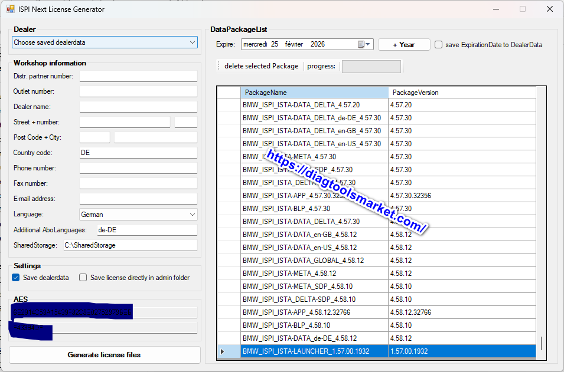Click the PackageVersion column header
564x372 pixels.
point(462,93)
